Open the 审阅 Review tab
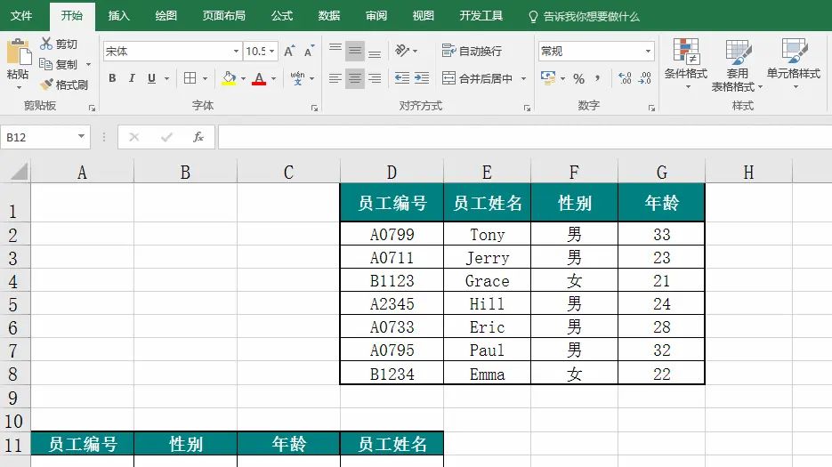832x467 pixels. pyautogui.click(x=376, y=16)
